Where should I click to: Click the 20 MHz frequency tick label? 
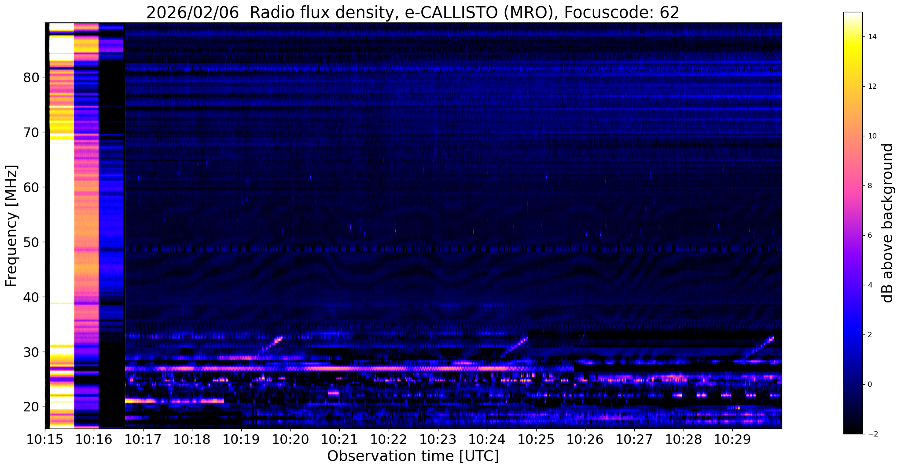click(x=31, y=407)
